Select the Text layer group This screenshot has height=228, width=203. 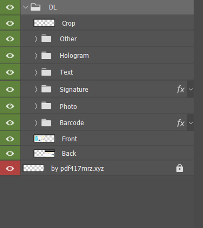pyautogui.click(x=66, y=72)
